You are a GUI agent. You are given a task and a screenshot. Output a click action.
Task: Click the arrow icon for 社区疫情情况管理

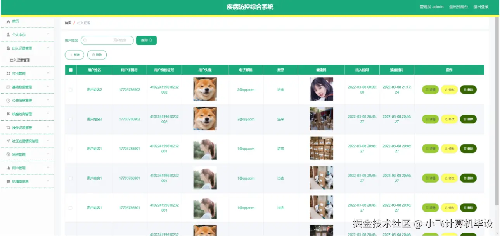tap(8, 141)
